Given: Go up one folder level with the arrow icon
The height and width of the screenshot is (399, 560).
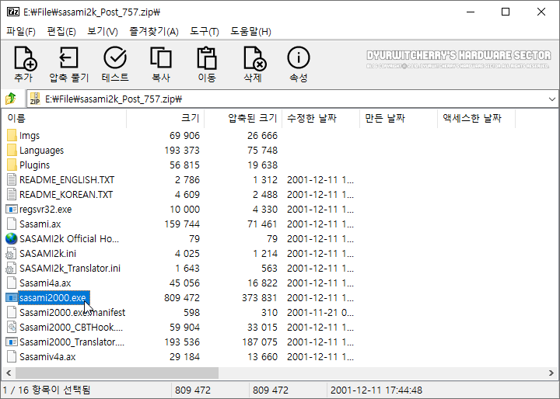Looking at the screenshot, I should click(x=11, y=99).
